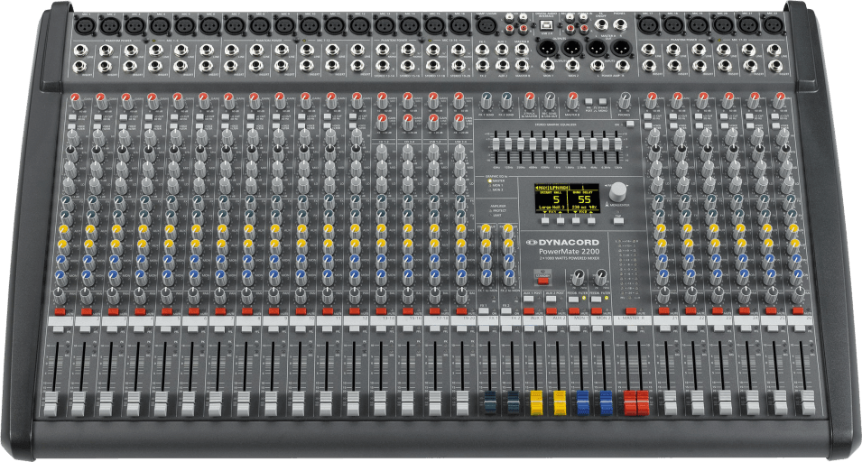The width and height of the screenshot is (862, 462).
Task: Click the red Standby button
Action: pyautogui.click(x=543, y=281)
